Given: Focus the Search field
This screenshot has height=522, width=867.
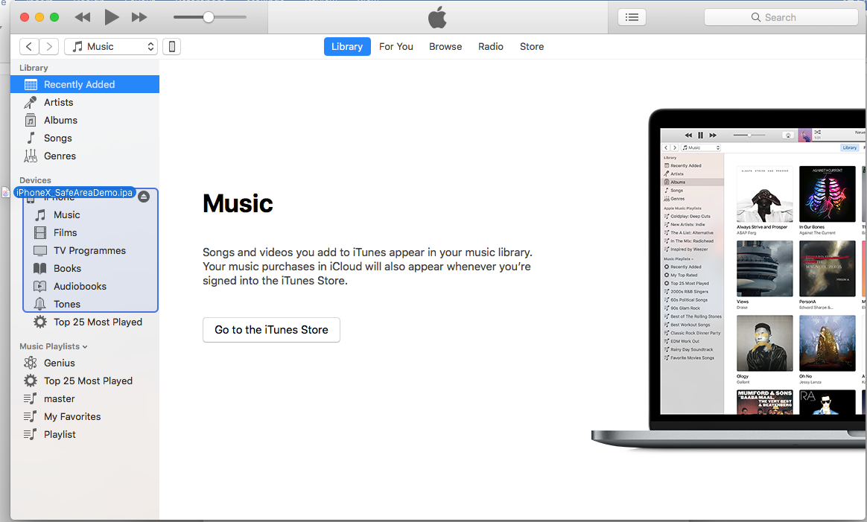Looking at the screenshot, I should point(781,17).
